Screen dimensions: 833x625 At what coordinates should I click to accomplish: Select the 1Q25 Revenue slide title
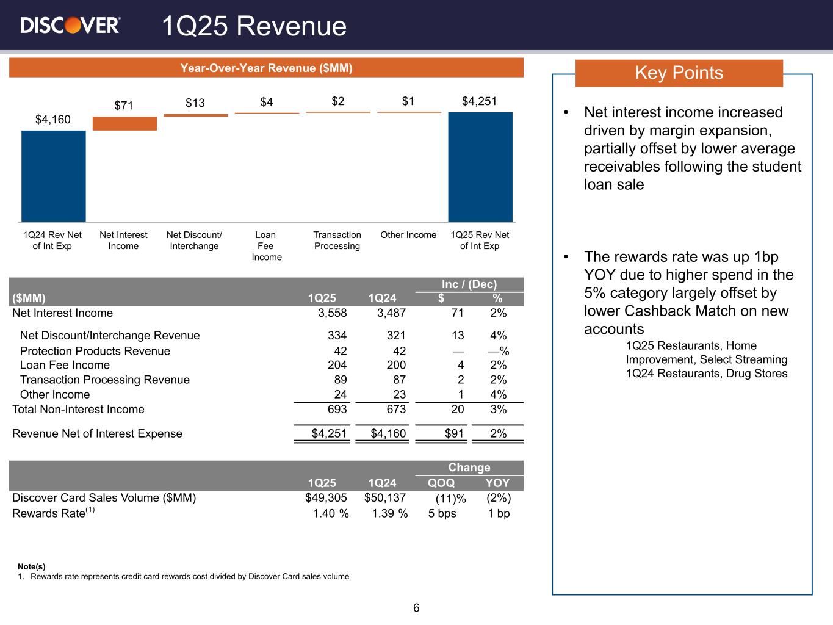tap(254, 26)
